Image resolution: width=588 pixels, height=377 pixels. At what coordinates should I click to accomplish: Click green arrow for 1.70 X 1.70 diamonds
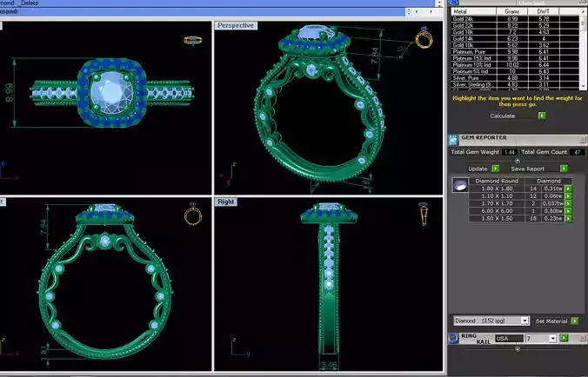pyautogui.click(x=568, y=203)
